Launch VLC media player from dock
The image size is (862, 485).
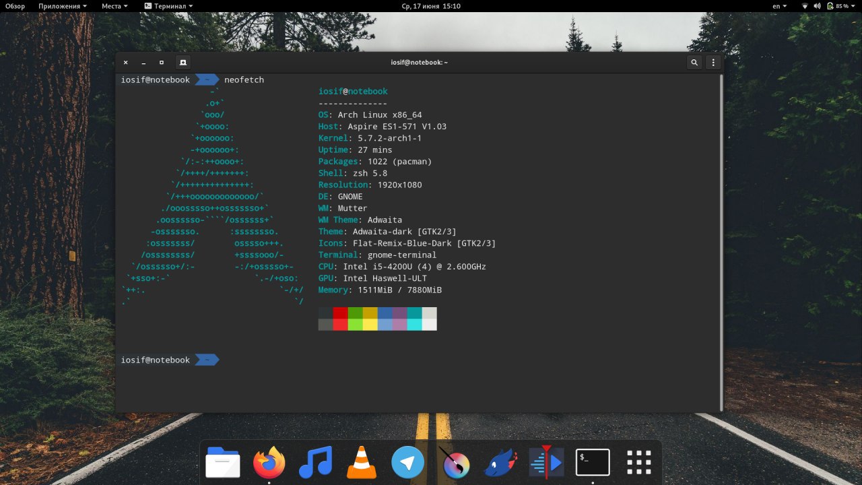(362, 463)
